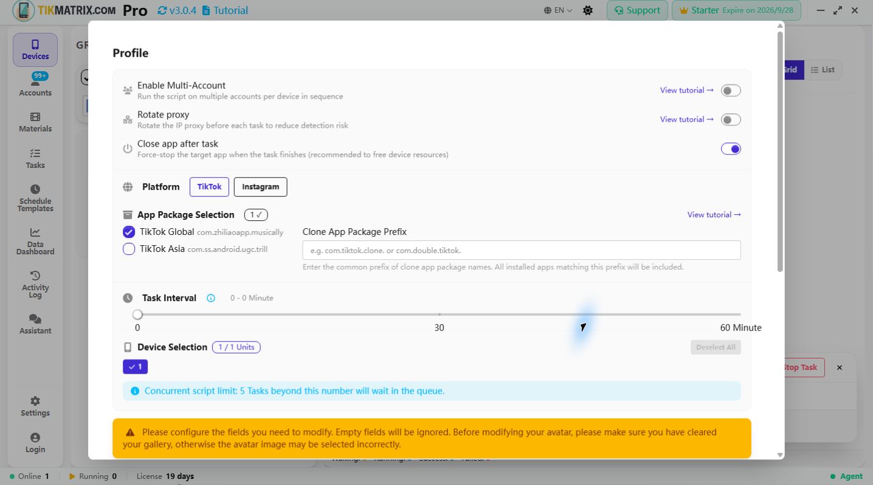This screenshot has width=873, height=485.
Task: Open View tutorial for Enable Multi-Account
Action: tap(687, 91)
